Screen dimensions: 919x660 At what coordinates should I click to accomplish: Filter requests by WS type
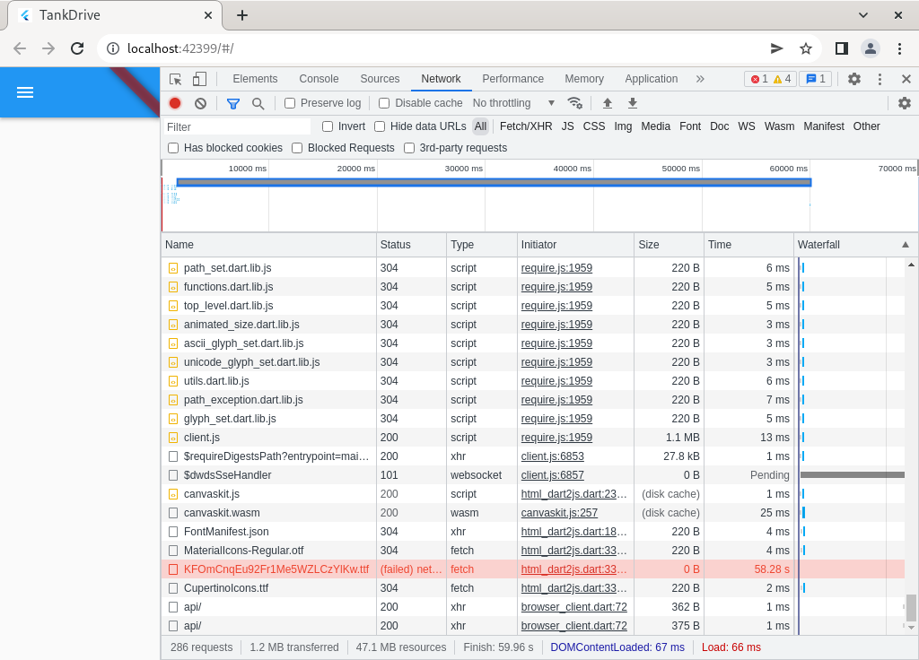point(746,126)
